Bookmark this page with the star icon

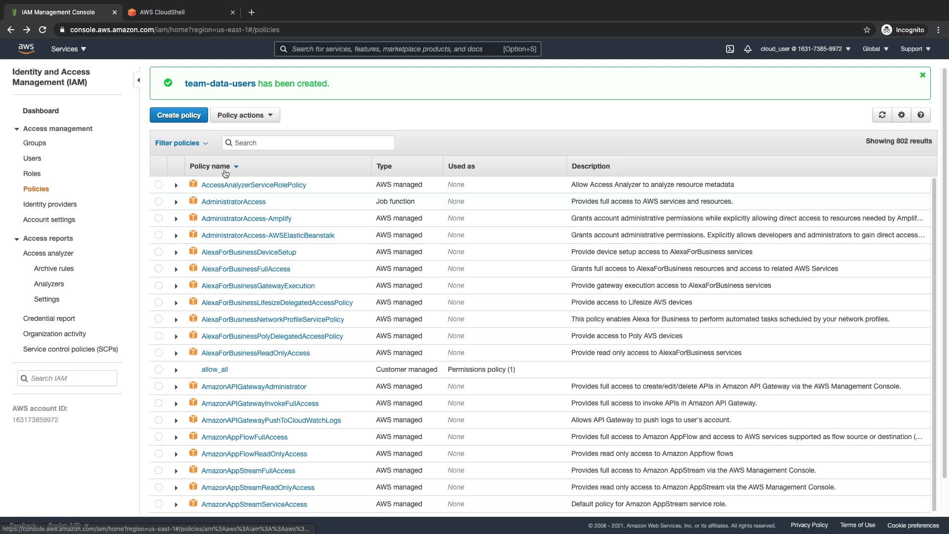click(866, 30)
